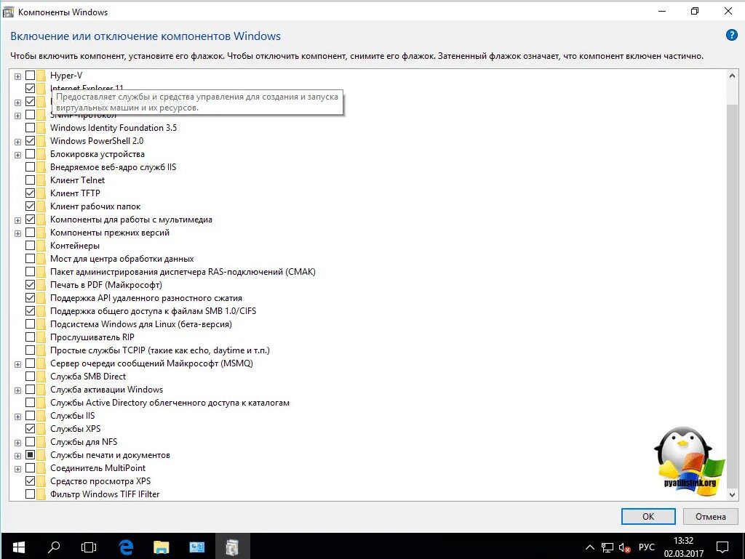The height and width of the screenshot is (559, 745).
Task: Click folder icon beside Контейнеры
Action: [41, 245]
